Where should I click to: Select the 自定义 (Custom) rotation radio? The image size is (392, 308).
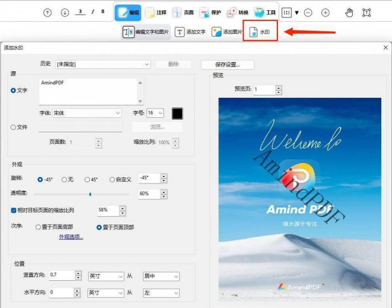coord(112,179)
